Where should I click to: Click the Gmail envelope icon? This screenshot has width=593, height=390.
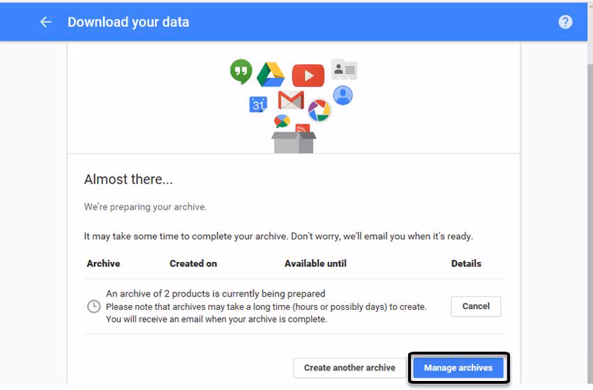[x=290, y=100]
